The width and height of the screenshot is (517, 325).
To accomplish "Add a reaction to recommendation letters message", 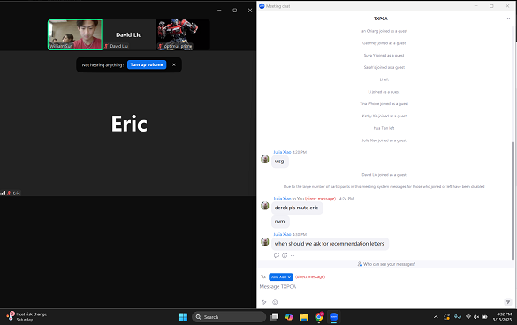I will pyautogui.click(x=285, y=255).
